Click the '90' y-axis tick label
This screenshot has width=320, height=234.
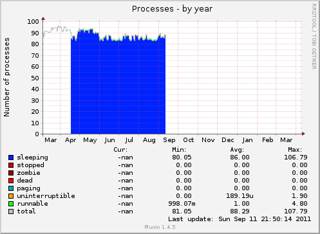coord(35,33)
